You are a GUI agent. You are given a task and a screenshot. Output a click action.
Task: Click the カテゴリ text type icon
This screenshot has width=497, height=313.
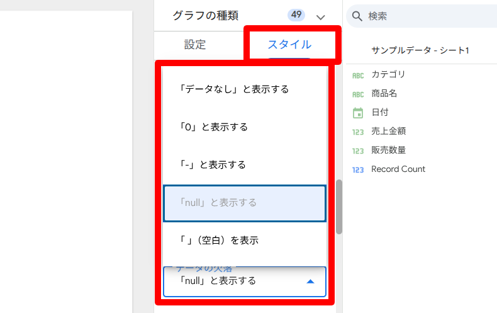358,75
